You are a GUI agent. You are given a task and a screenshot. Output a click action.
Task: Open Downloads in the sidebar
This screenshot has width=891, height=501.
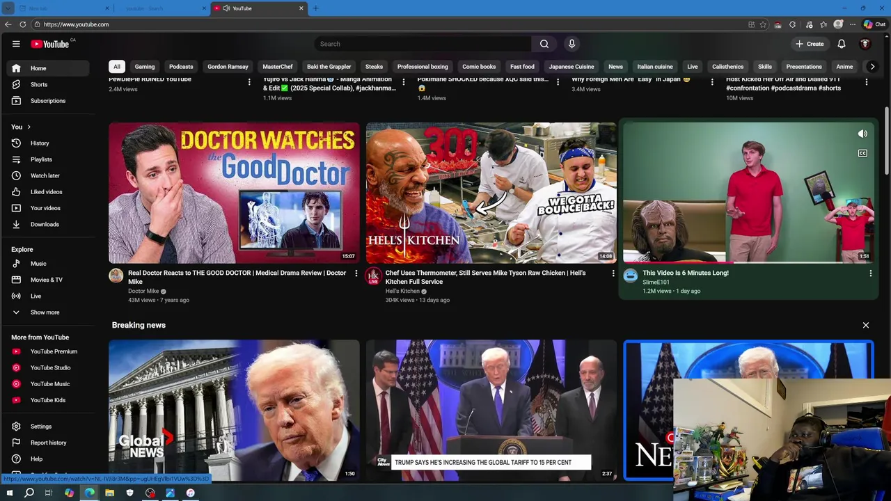45,224
